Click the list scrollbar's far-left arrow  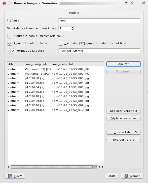[x=9, y=167]
